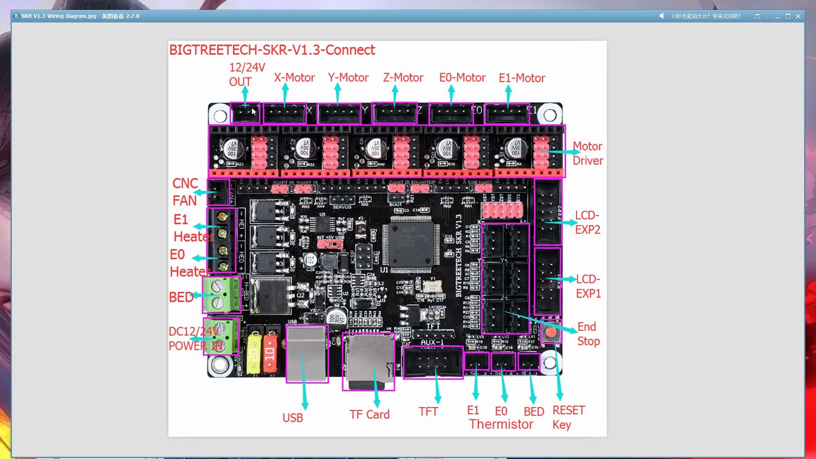816x459 pixels.
Task: Click the silver USB port on the board
Action: click(307, 354)
